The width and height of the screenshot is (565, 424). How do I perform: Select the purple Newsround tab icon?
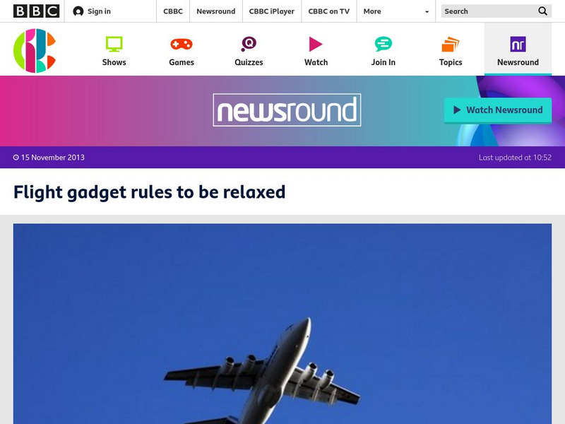518,45
